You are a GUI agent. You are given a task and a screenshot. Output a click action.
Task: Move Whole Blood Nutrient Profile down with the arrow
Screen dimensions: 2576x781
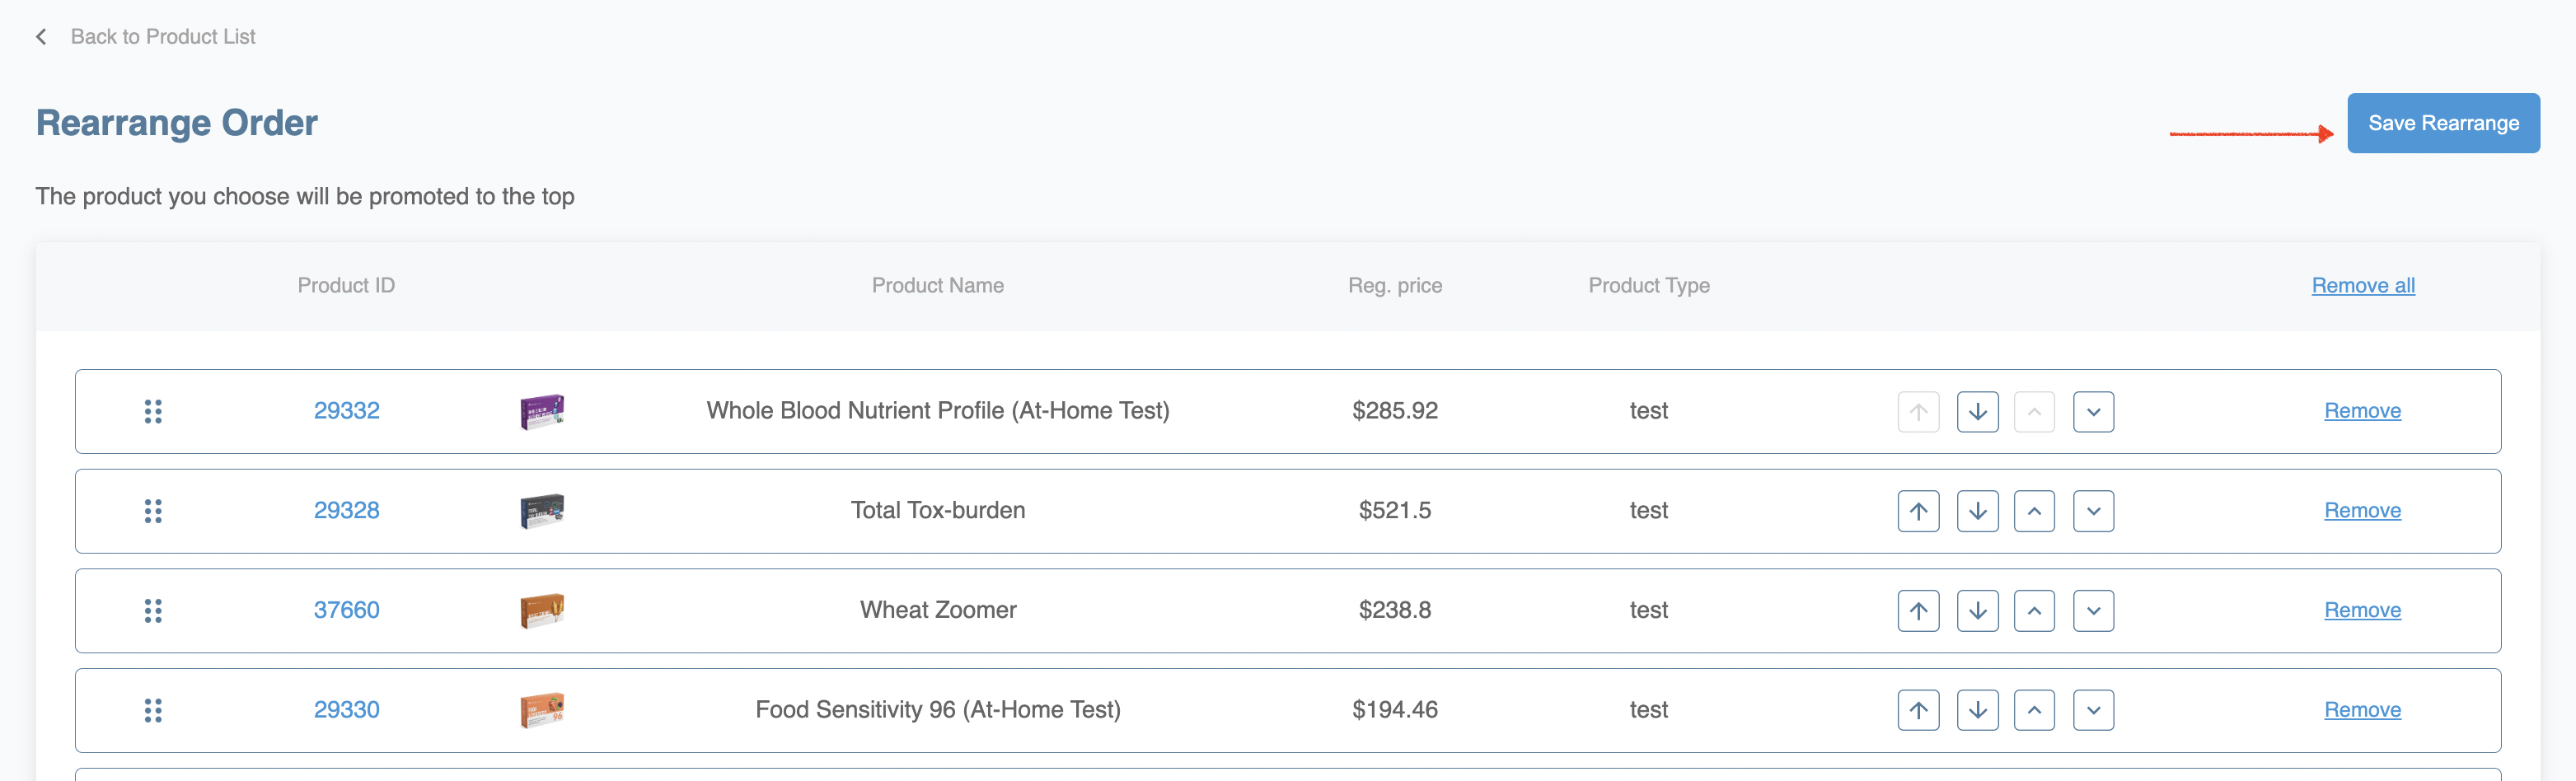(1977, 412)
